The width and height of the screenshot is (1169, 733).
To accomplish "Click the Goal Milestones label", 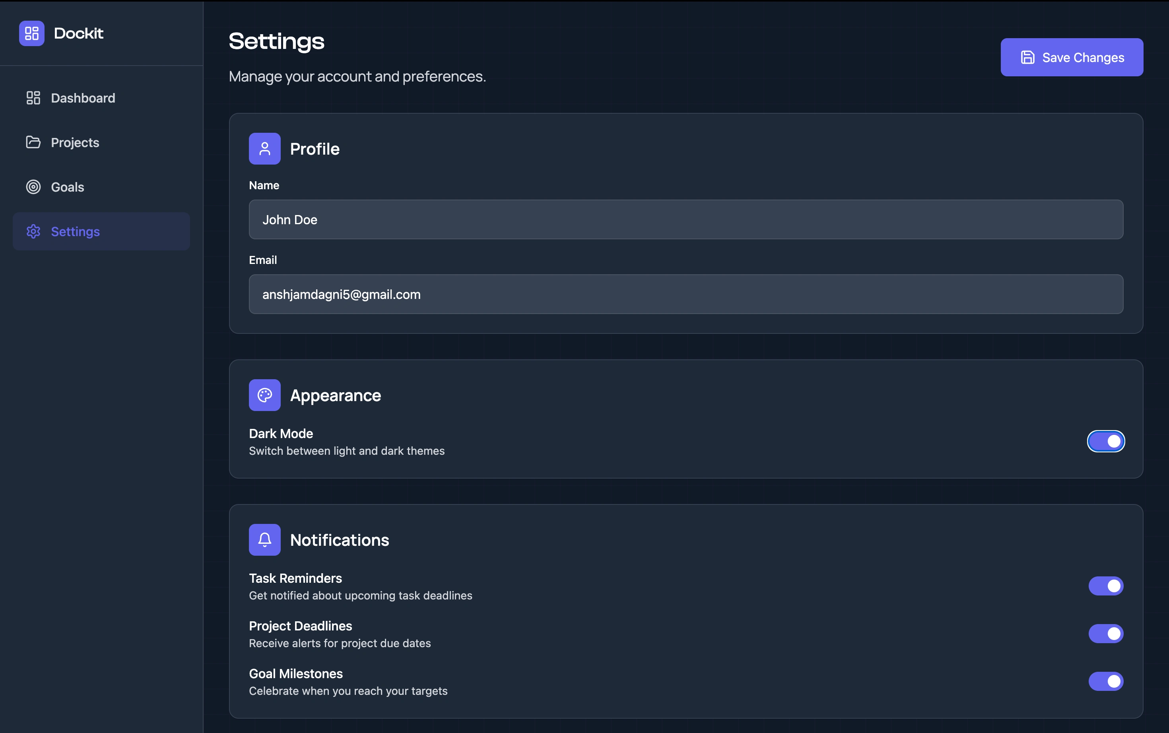I will (x=296, y=674).
